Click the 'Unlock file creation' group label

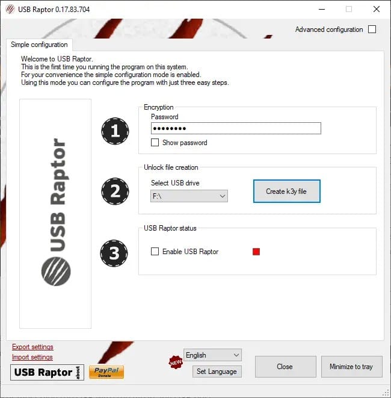[171, 167]
